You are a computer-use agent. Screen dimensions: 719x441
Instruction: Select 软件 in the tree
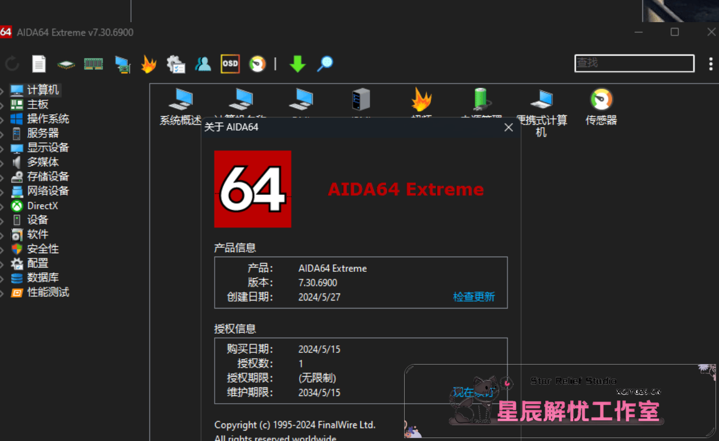point(37,235)
